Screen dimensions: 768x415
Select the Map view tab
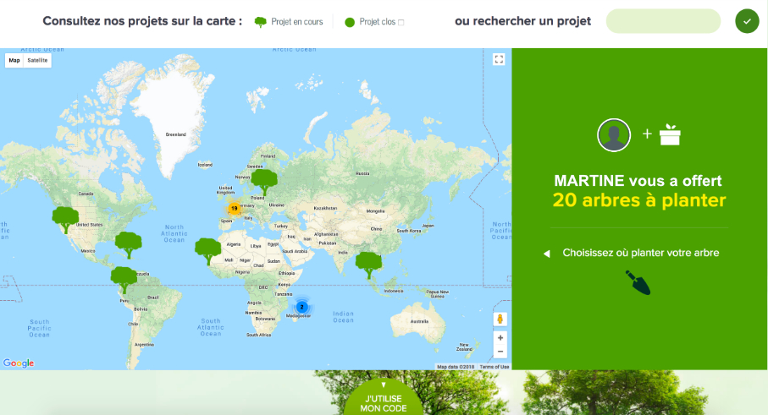pos(14,60)
